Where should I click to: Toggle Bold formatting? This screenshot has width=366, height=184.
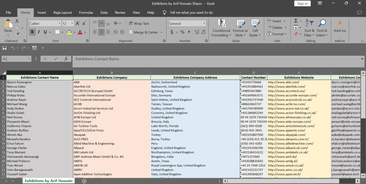32,32
